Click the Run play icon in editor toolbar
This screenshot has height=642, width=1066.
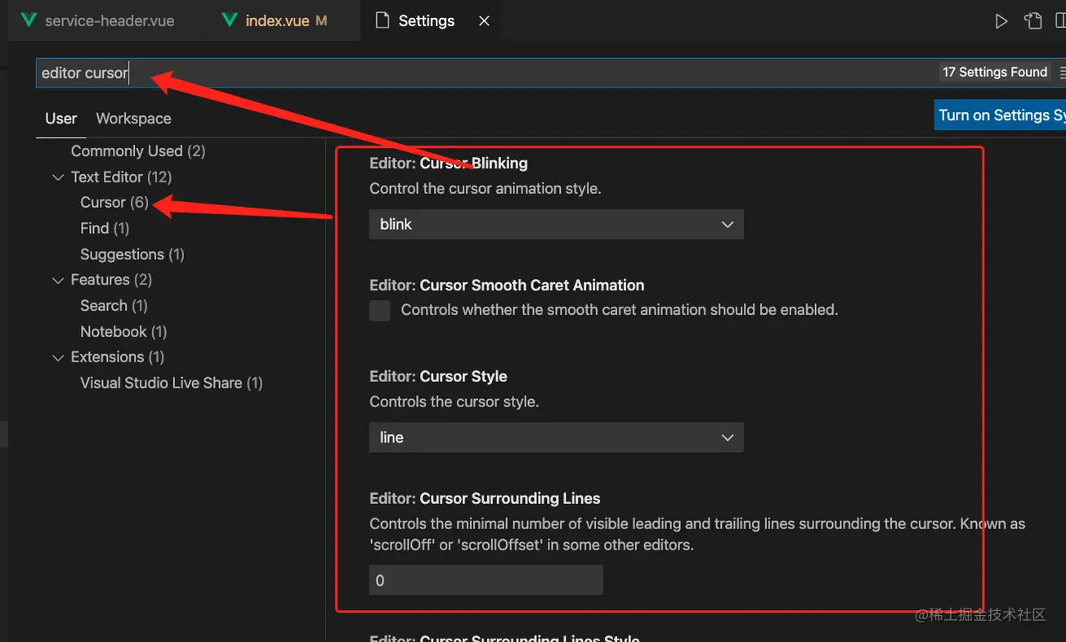coord(1001,21)
